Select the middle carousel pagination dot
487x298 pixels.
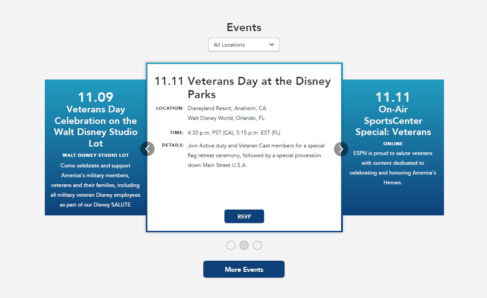point(244,245)
